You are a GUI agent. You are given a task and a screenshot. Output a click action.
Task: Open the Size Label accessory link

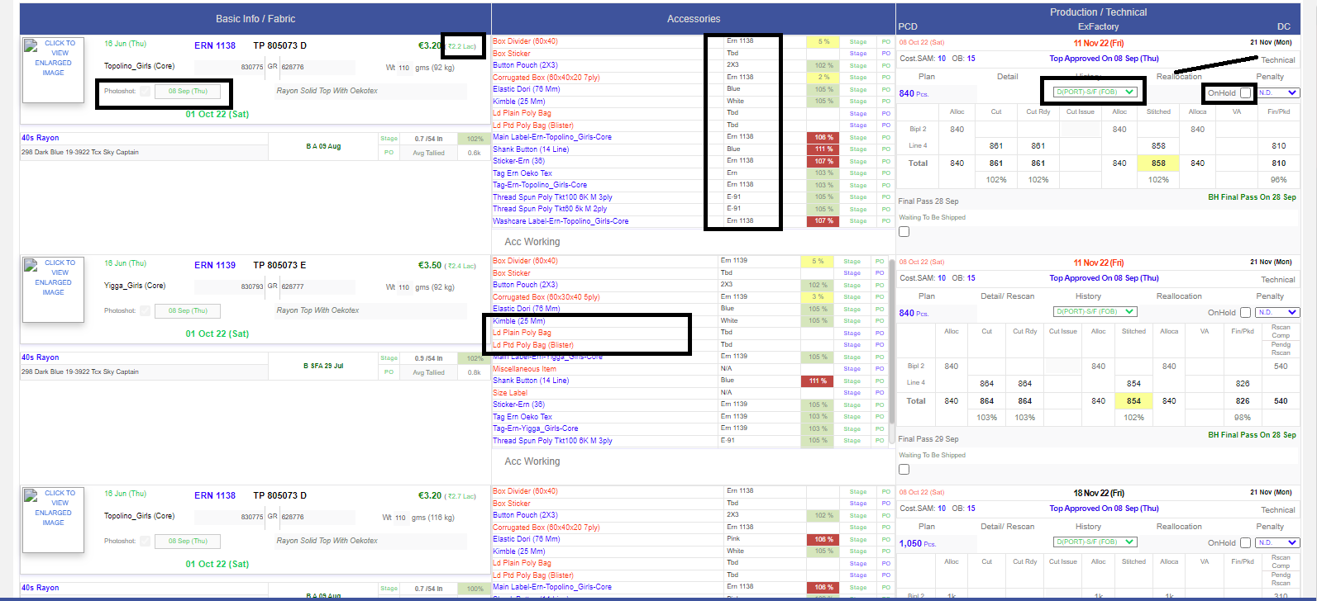(x=510, y=393)
